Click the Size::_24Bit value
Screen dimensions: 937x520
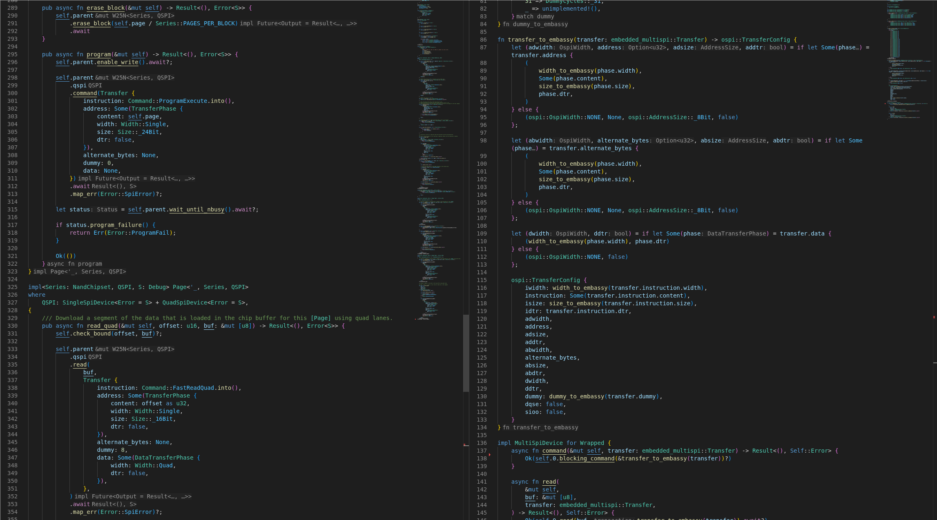[x=138, y=132]
